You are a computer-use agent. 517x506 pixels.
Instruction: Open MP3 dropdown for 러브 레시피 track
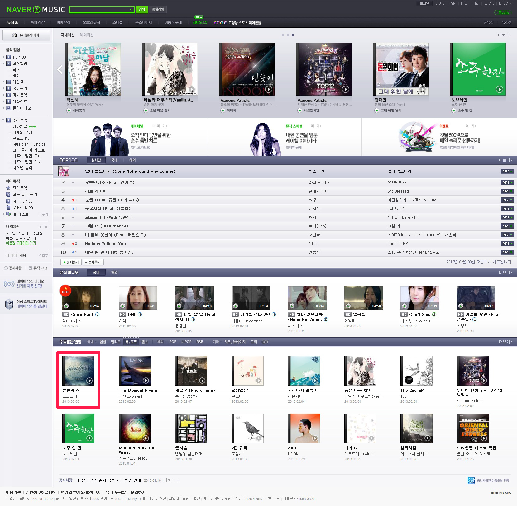(507, 191)
